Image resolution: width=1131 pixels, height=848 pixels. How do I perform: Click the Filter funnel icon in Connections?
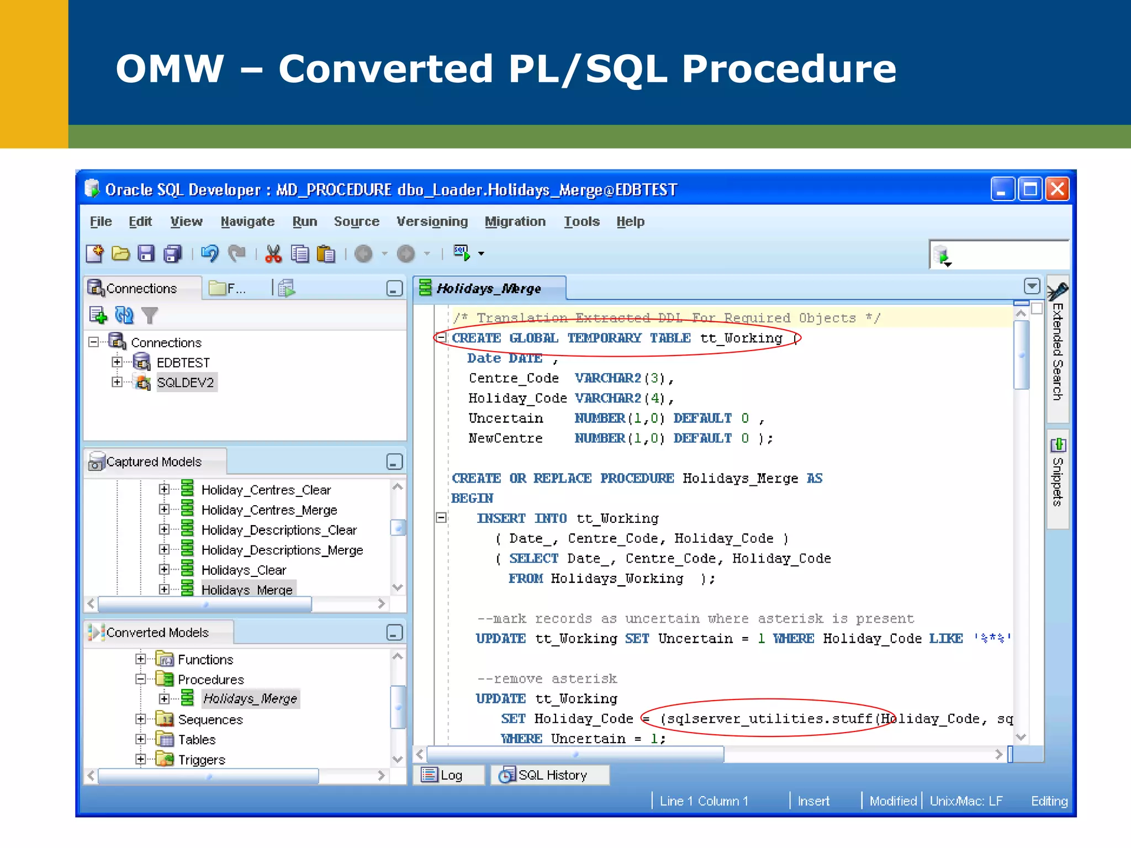150,315
